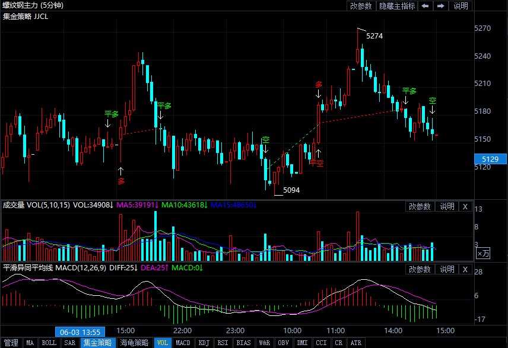Click 说明 in the volume panel header
508x348 pixels.
point(446,206)
